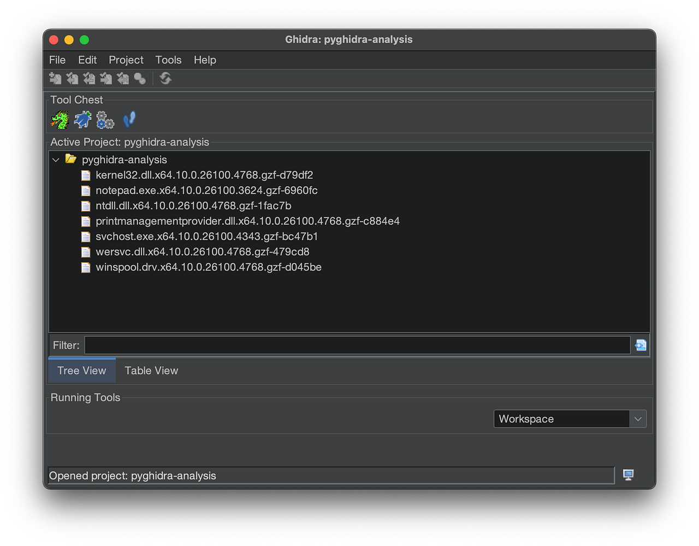This screenshot has width=699, height=546.
Task: Click Add File to Version Control icon
Action: (55, 79)
